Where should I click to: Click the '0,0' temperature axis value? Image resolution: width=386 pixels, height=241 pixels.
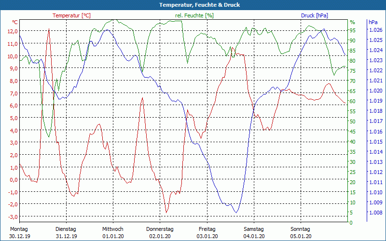tap(14, 180)
